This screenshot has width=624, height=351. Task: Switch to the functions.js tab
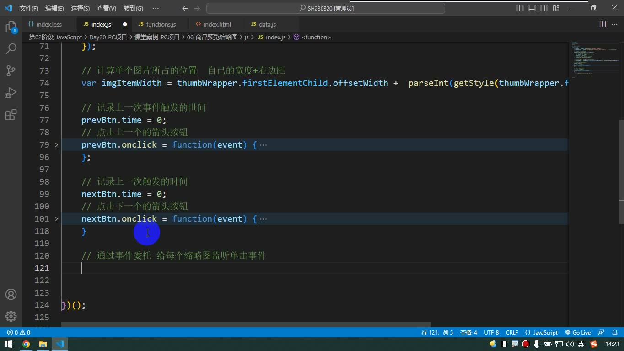[157, 24]
